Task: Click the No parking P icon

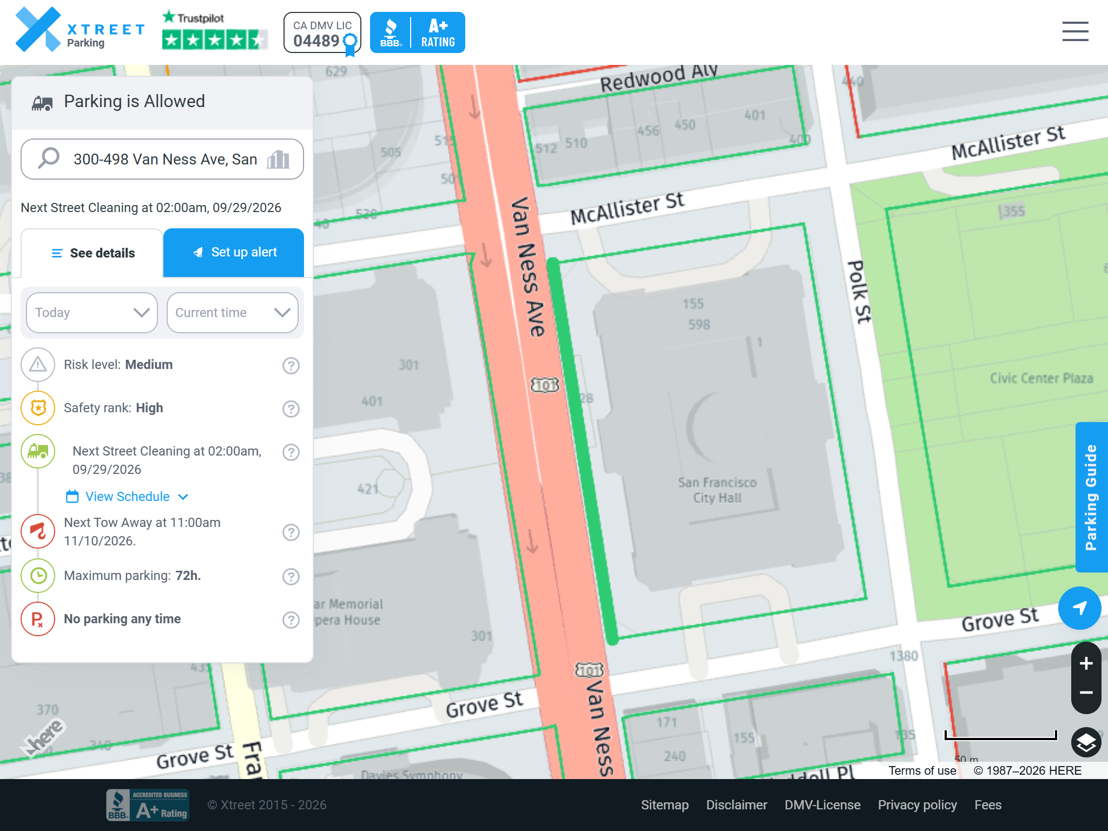Action: (x=38, y=619)
